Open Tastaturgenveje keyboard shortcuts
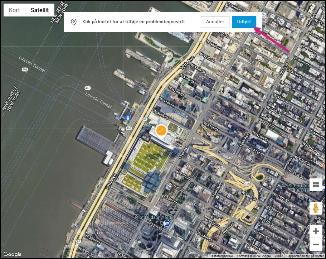 221,256
